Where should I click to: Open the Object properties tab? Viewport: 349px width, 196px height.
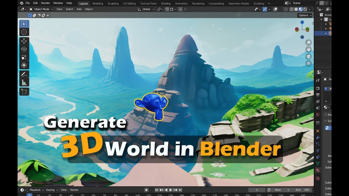[x=318, y=131]
